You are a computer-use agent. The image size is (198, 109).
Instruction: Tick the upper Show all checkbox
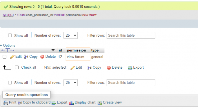[10, 35]
